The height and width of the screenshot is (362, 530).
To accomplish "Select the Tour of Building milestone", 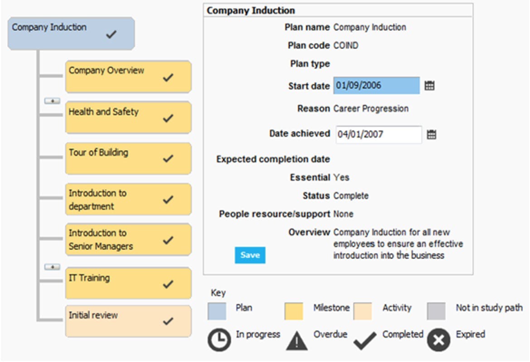I will [128, 158].
